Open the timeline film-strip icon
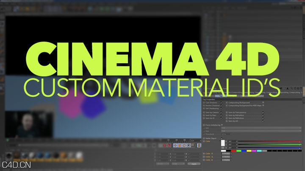The width and height of the screenshot is (305, 171). pyautogui.click(x=199, y=145)
